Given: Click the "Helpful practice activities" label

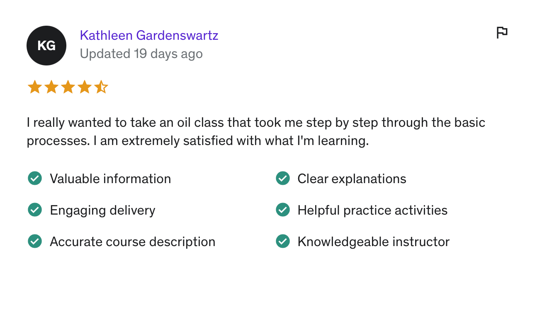Looking at the screenshot, I should (372, 210).
